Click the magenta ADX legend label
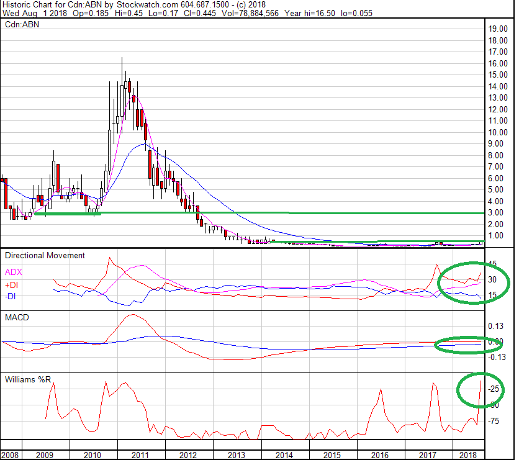 pos(13,272)
